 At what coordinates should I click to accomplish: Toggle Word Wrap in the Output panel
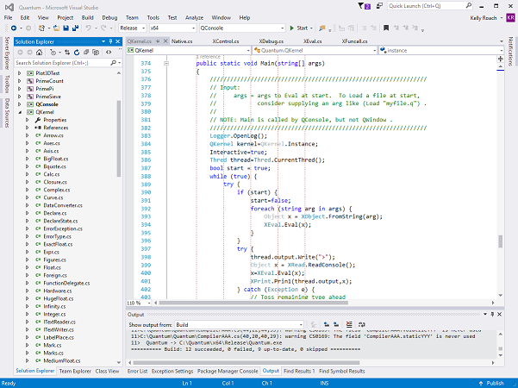(x=362, y=324)
